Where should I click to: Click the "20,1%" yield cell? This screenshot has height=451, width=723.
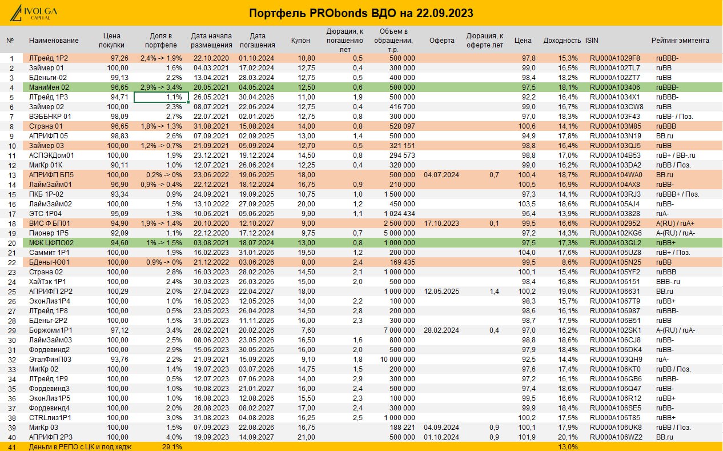coord(568,437)
